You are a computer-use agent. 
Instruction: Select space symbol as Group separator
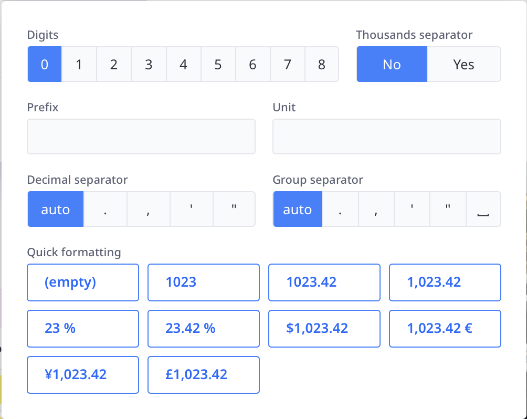(x=483, y=209)
